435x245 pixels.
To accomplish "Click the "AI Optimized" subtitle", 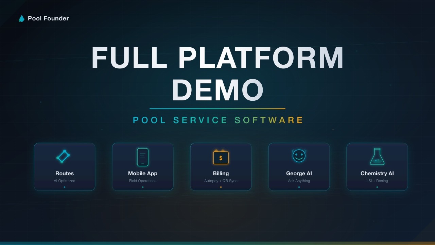I will coord(65,181).
